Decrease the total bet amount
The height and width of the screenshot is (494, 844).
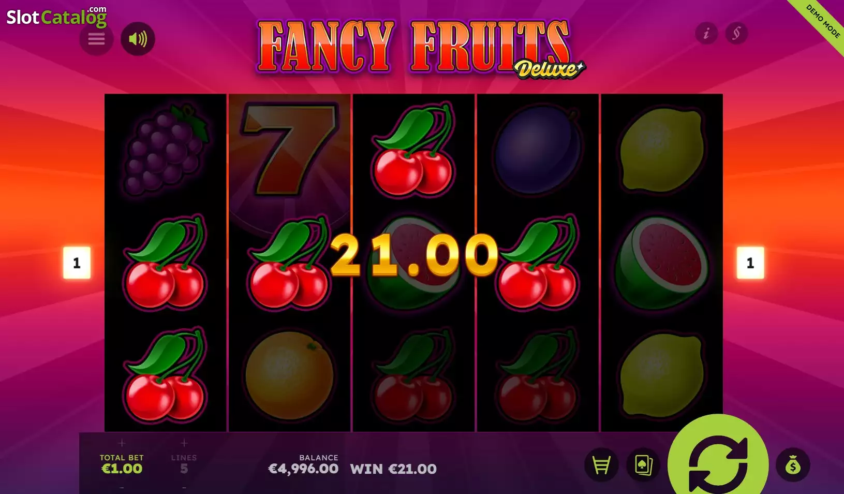(x=122, y=488)
